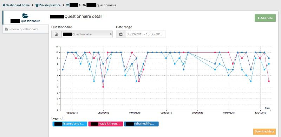The width and height of the screenshot is (281, 137).
Task: Click the 09/20/2015 axis label
Action: pyautogui.click(x=197, y=113)
